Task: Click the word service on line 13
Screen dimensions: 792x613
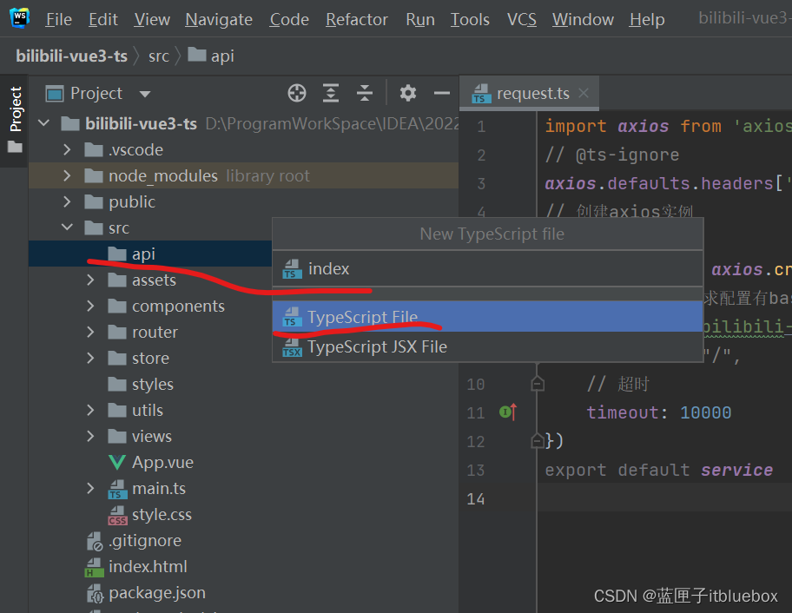Action: point(737,470)
